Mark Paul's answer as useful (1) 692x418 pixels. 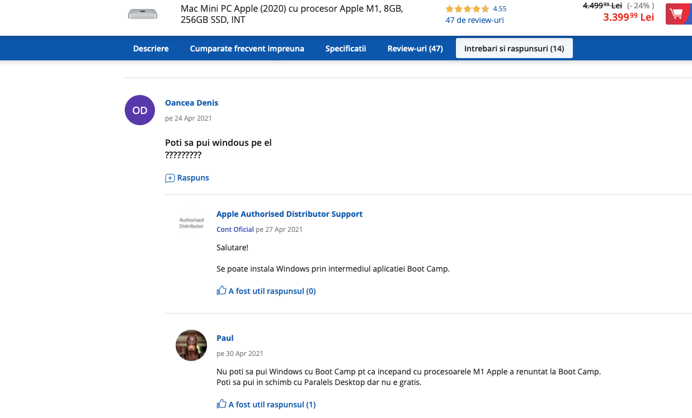[x=266, y=405]
